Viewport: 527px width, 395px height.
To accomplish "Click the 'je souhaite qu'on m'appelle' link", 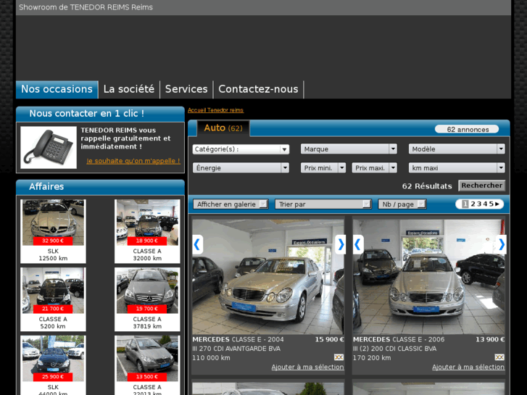I will click(x=133, y=161).
